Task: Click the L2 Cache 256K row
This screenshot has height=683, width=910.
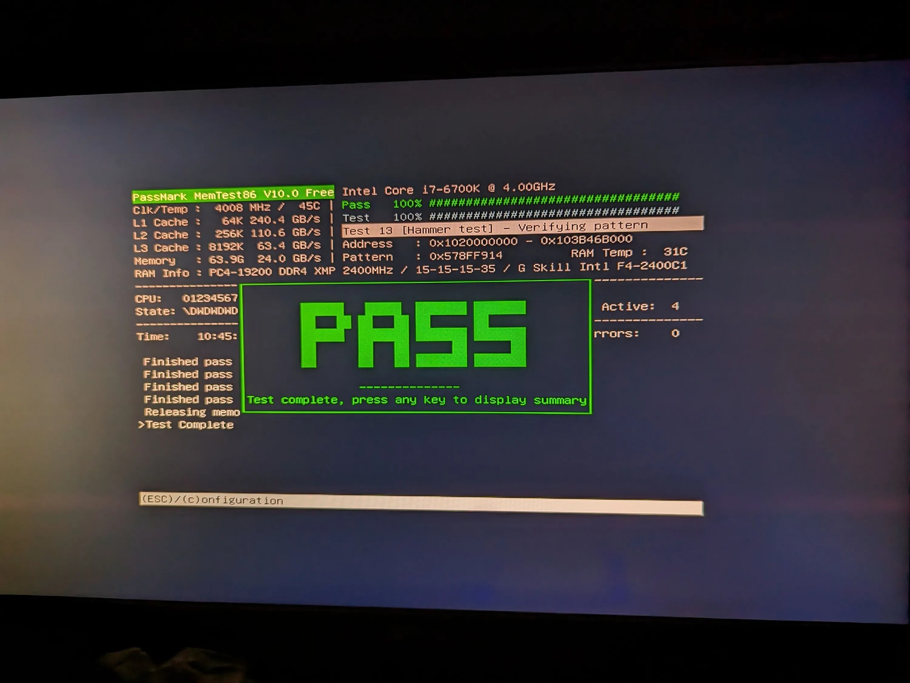Action: 227,233
